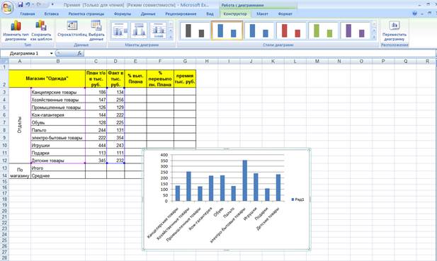Select row 15 header
The image size is (437, 261).
(x=4, y=181)
